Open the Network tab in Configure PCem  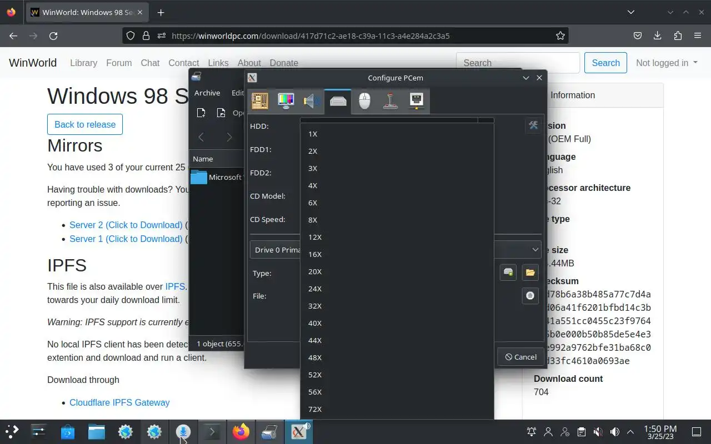click(417, 100)
